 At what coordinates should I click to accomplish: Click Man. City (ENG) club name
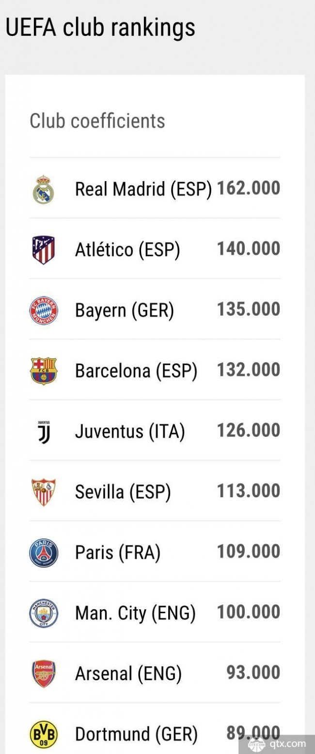pyautogui.click(x=135, y=613)
